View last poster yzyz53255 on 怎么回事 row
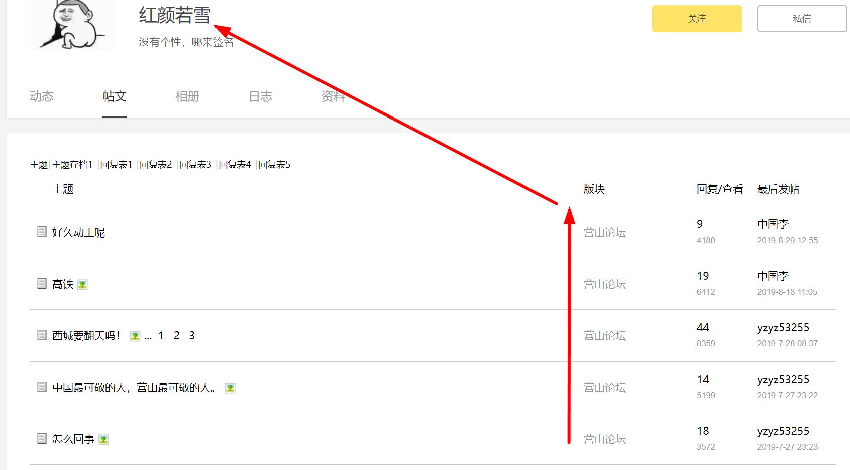The height and width of the screenshot is (470, 850). (783, 431)
